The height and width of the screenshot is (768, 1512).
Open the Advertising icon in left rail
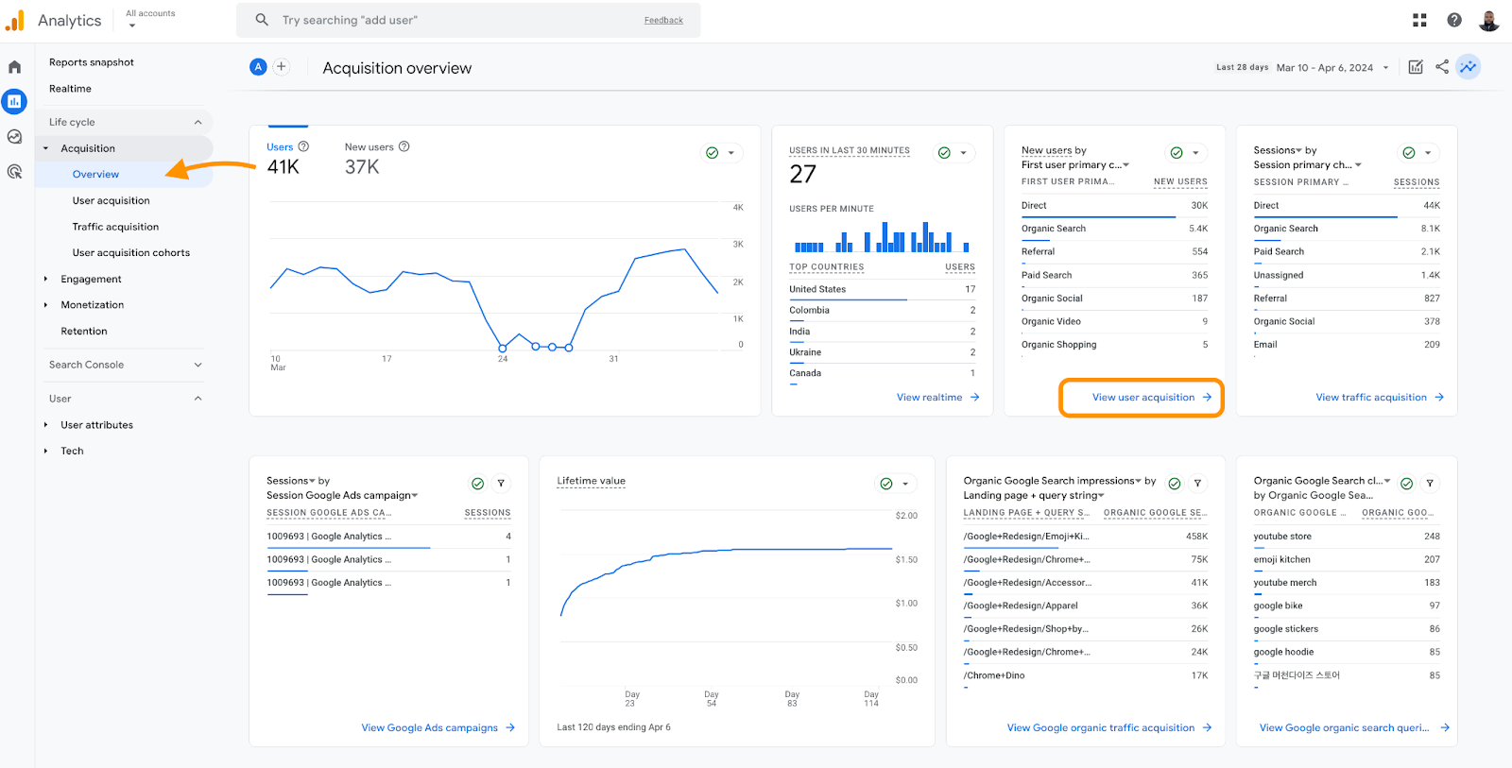[x=14, y=171]
